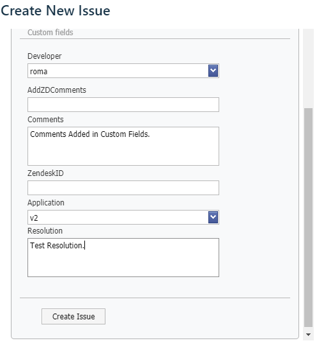Click the ZendeskID field label
This screenshot has width=317, height=343.
point(45,173)
